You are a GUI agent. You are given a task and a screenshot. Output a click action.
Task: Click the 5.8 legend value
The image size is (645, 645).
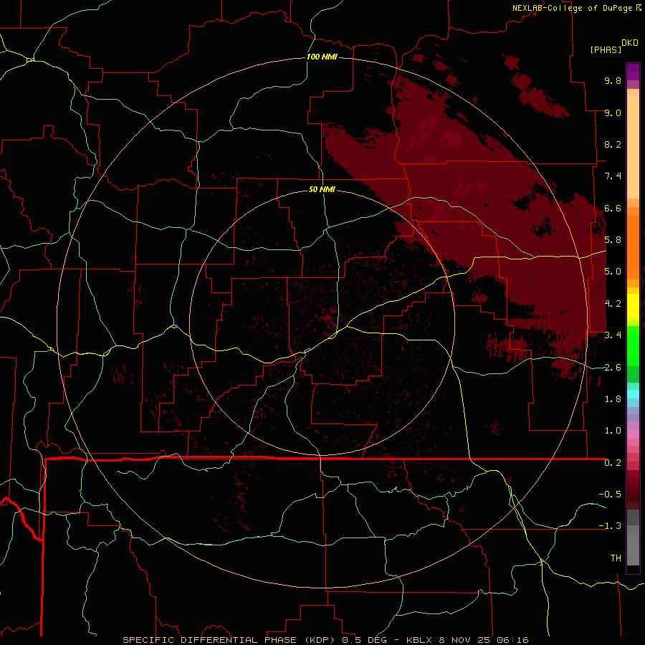pos(613,240)
